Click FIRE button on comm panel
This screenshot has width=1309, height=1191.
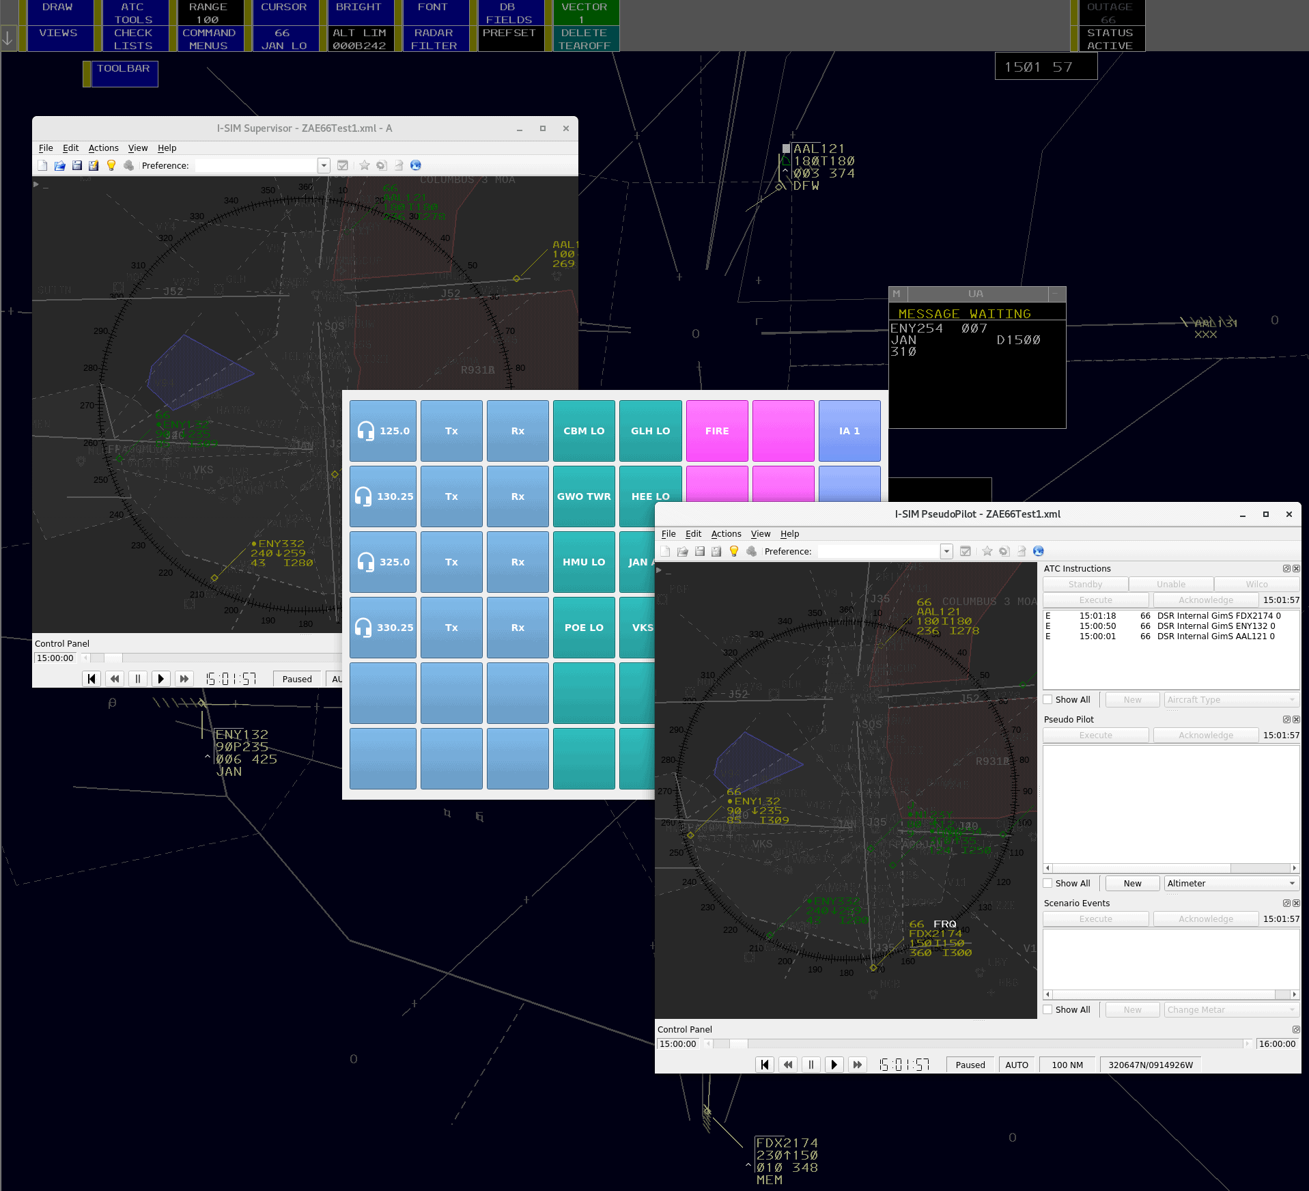tap(717, 431)
